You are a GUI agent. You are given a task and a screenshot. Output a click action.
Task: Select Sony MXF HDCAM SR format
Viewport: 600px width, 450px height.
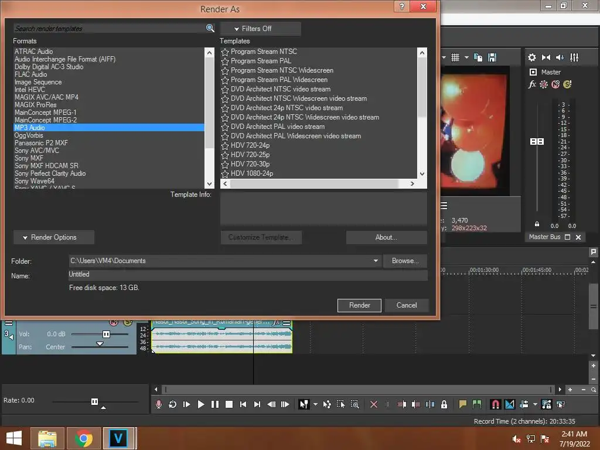pyautogui.click(x=46, y=166)
